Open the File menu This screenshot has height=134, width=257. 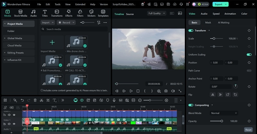click(39, 4)
